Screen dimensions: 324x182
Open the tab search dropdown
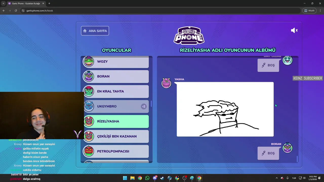[3, 4]
